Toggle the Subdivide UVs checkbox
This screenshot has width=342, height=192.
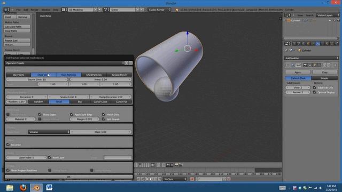(315, 87)
